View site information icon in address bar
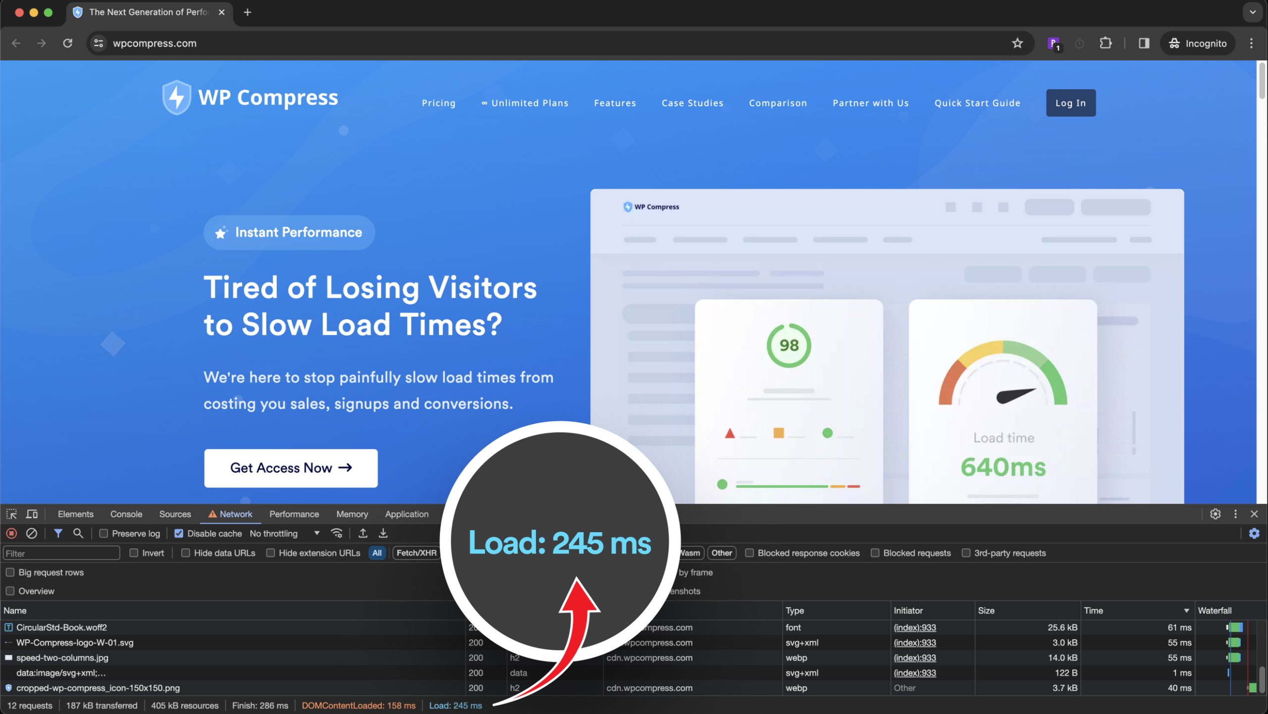This screenshot has height=714, width=1268. (99, 43)
